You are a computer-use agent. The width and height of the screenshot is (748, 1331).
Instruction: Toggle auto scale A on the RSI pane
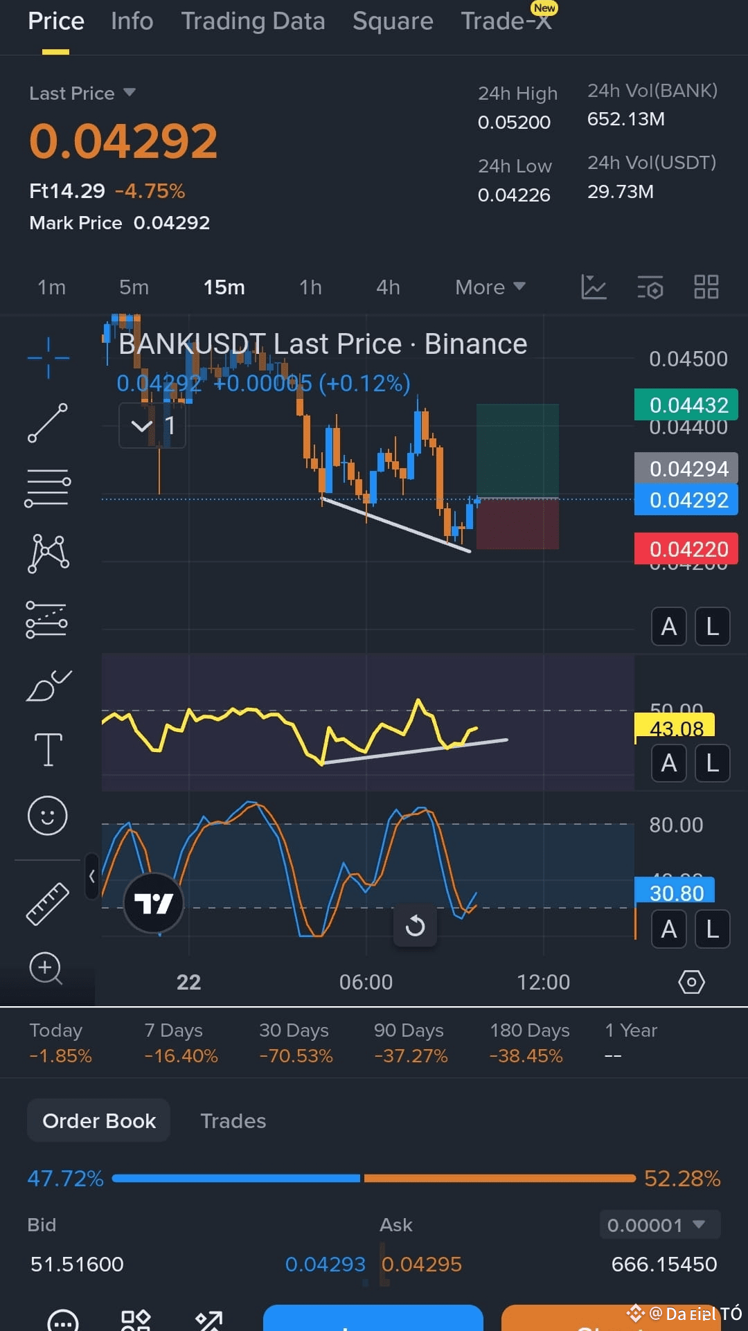[x=669, y=763]
